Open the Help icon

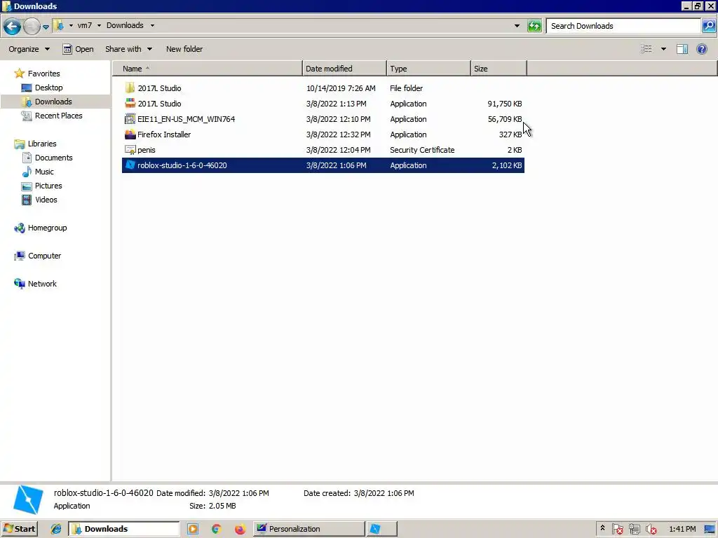701,49
